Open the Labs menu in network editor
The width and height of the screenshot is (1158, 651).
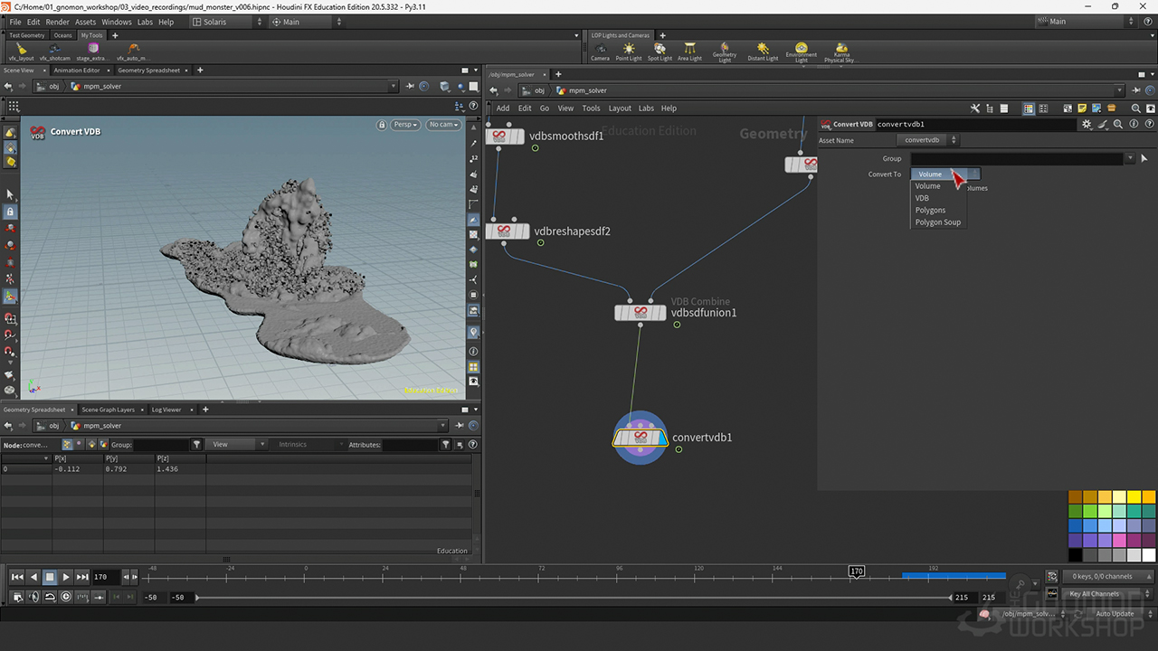click(646, 108)
